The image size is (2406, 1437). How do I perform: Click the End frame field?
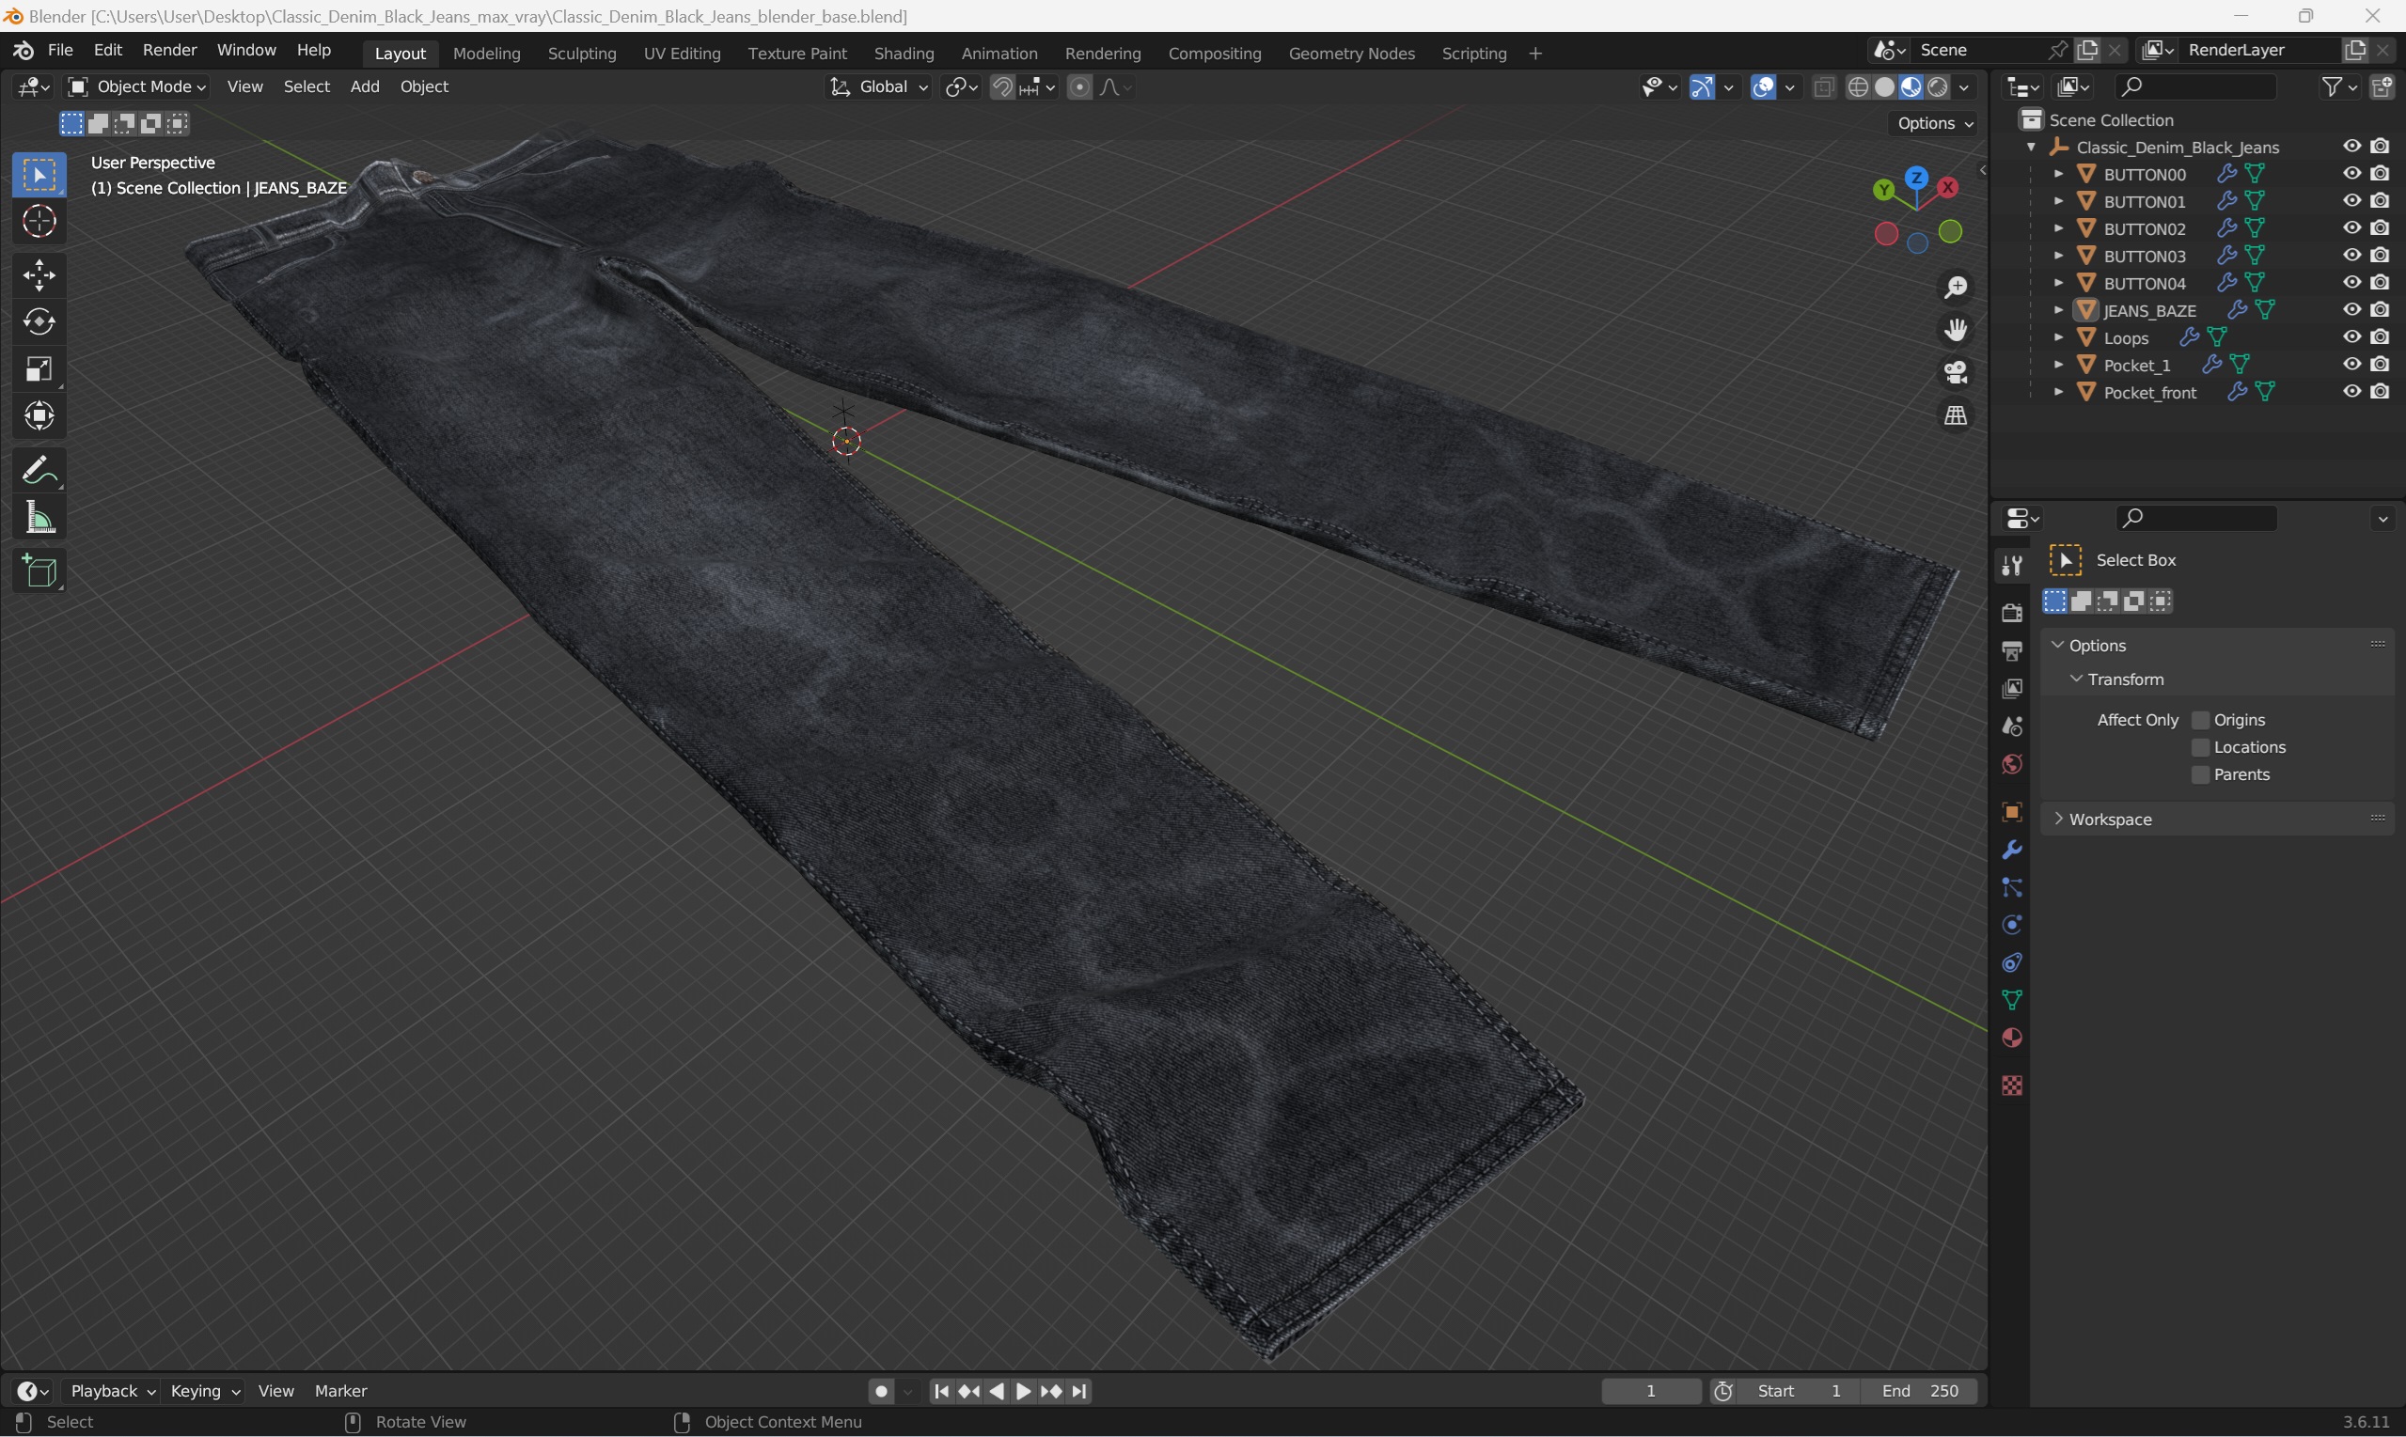[x=1920, y=1392]
